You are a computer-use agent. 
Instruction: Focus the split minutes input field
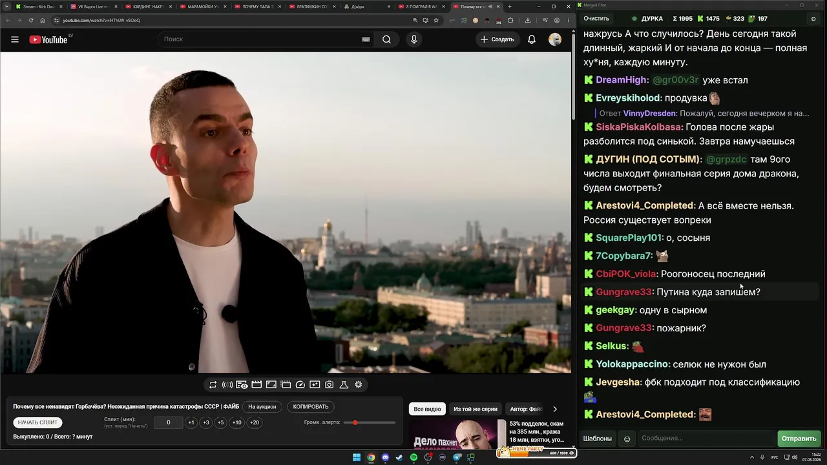(x=169, y=422)
